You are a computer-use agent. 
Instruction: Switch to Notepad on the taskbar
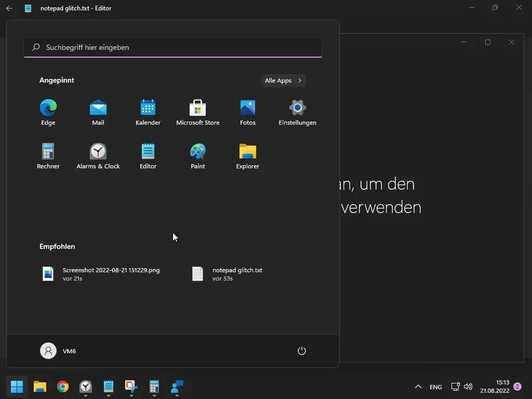(x=109, y=387)
